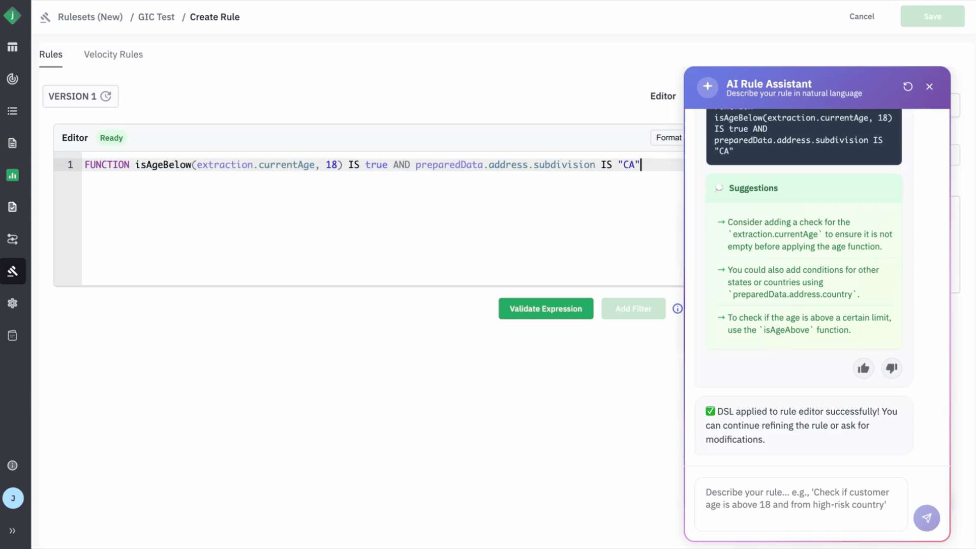Click the Format button in editor

668,138
